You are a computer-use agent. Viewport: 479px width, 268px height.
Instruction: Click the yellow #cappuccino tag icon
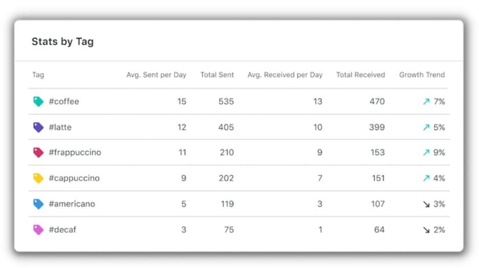[38, 178]
